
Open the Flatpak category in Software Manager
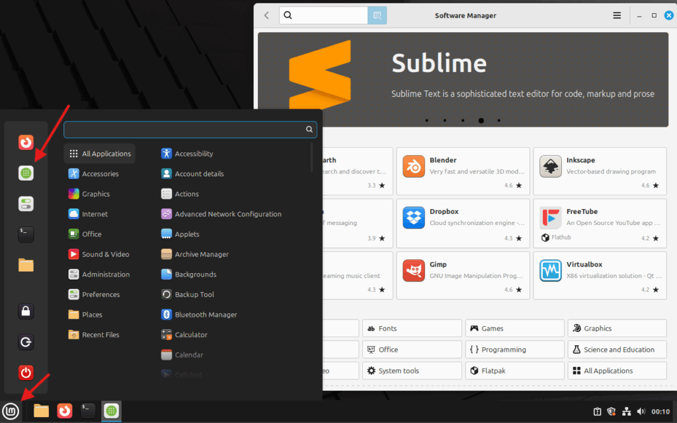[x=514, y=370]
